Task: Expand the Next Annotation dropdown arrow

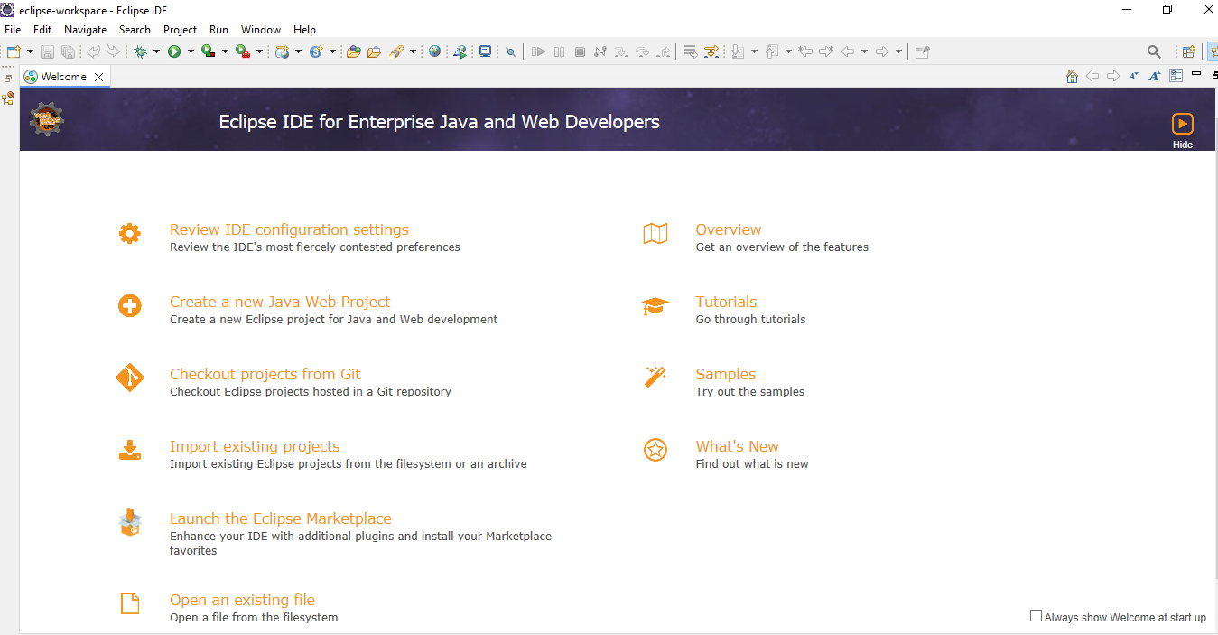Action: click(754, 51)
